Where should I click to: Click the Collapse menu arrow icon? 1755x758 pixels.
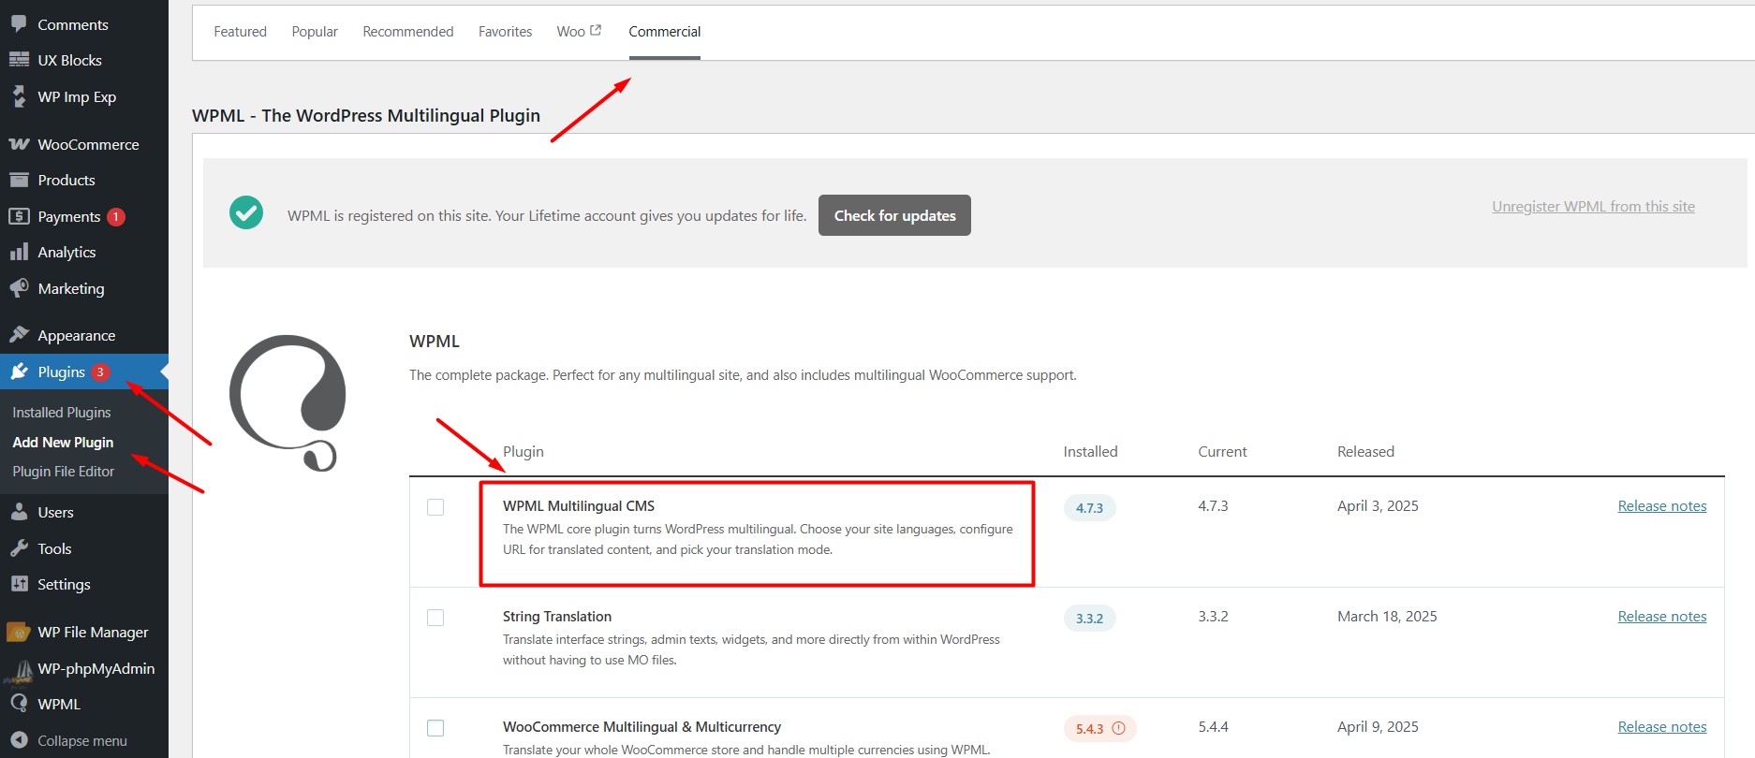click(x=19, y=740)
